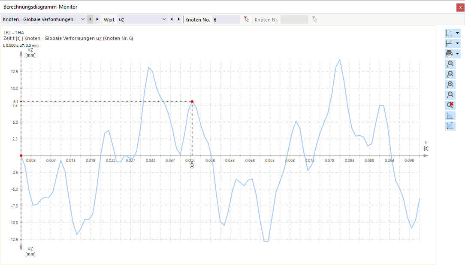465x268 pixels.
Task: Click the Knoten No. input field
Action: pos(226,20)
